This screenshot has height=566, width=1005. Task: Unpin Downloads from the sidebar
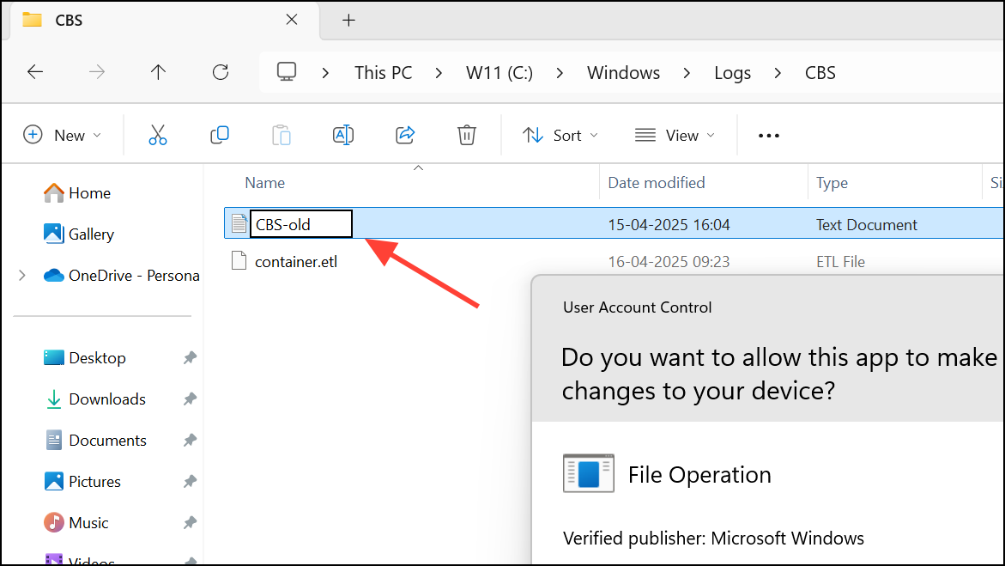tap(190, 399)
